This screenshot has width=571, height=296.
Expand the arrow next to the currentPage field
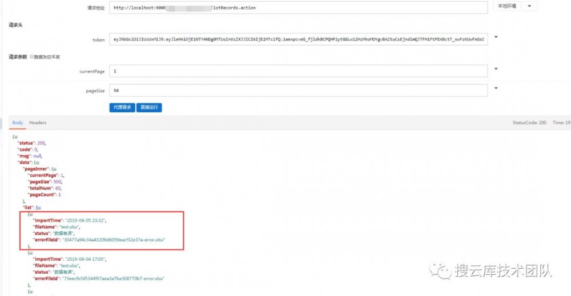tap(496, 69)
